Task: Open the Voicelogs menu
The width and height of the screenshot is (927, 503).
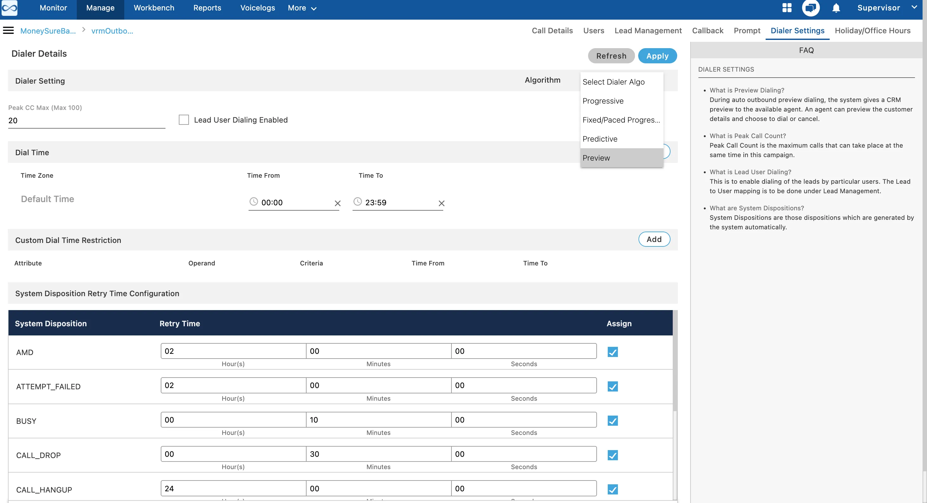Action: (x=257, y=8)
